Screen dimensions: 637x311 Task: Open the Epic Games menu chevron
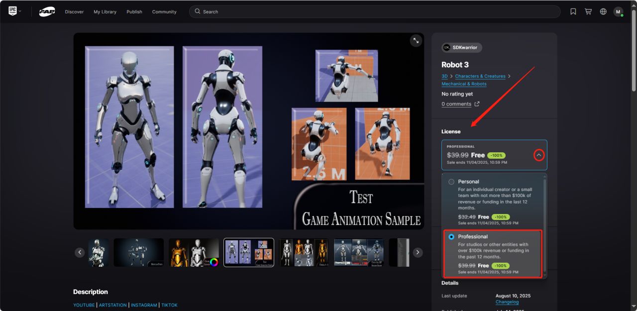pos(20,11)
